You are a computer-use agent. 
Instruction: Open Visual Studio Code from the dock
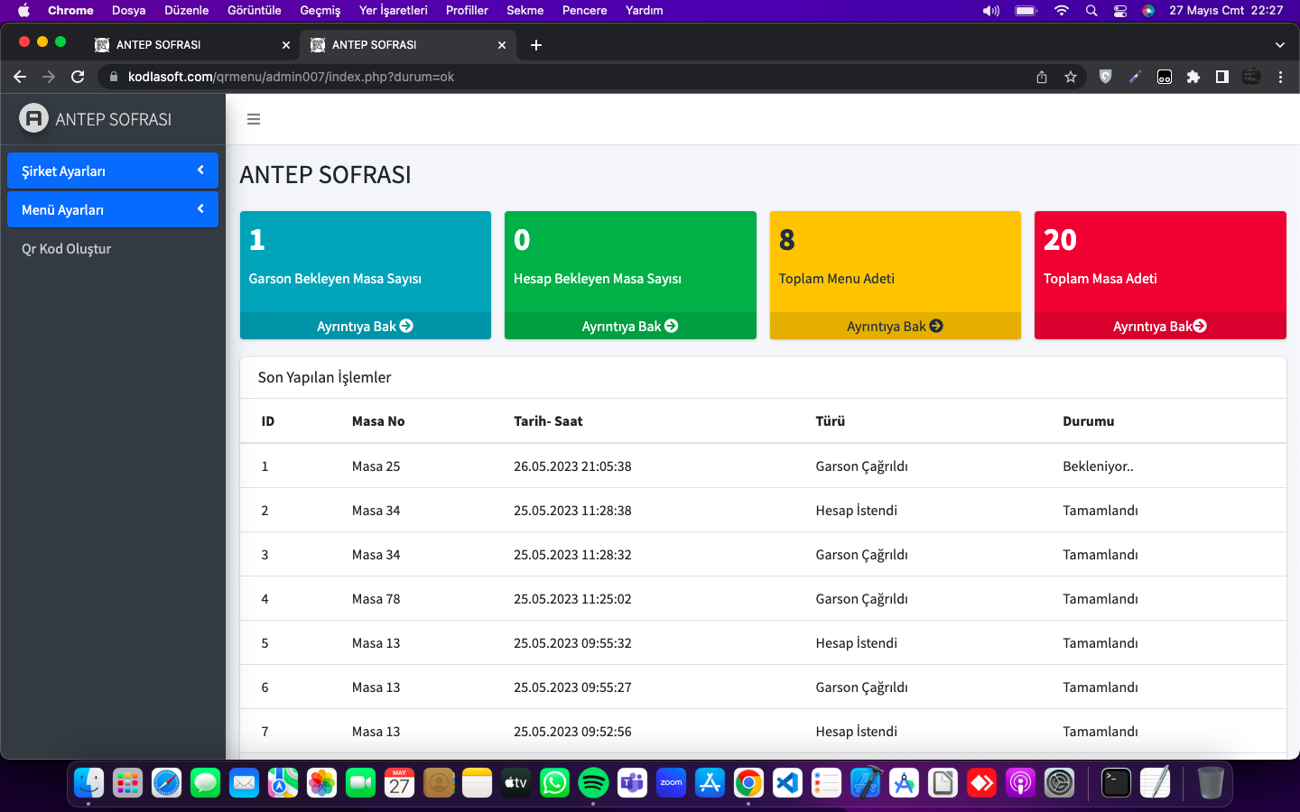(787, 783)
